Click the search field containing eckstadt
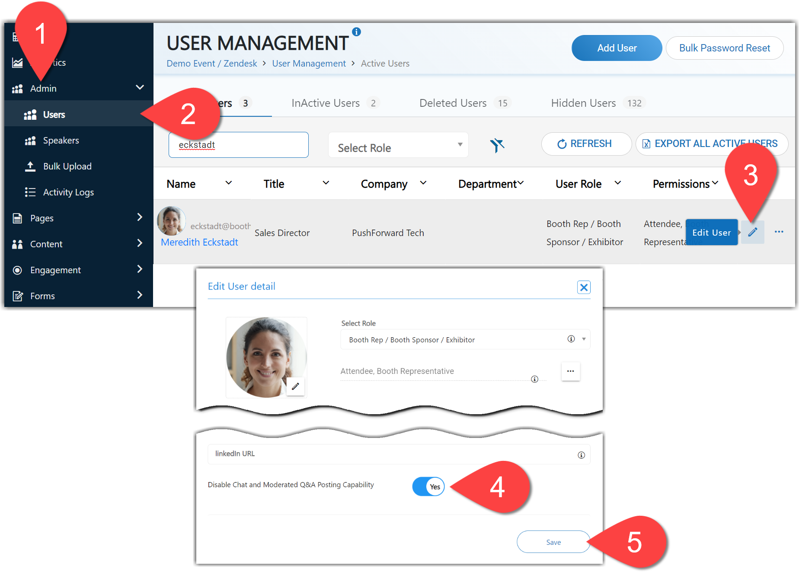 coord(238,145)
